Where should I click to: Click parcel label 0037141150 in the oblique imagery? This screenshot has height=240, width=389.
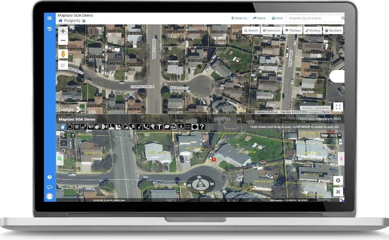coord(313,174)
